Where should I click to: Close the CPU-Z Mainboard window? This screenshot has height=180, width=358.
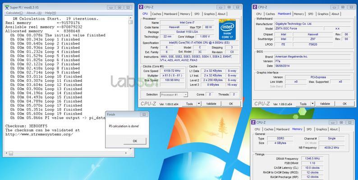click(x=351, y=7)
